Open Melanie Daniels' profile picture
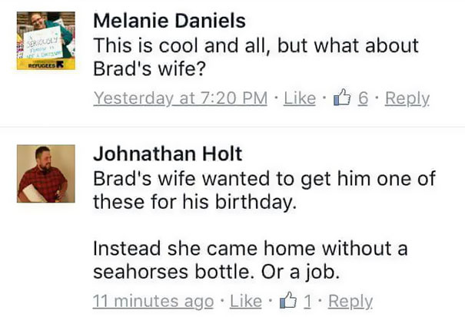 point(45,41)
